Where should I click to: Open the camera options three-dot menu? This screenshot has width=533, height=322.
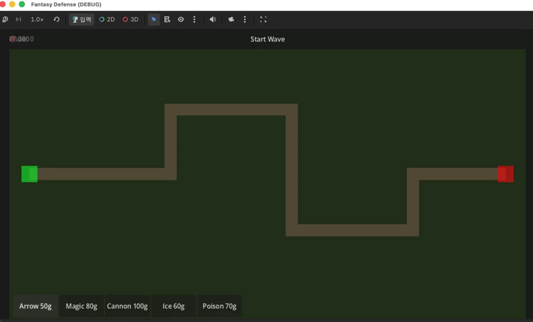[x=244, y=19]
